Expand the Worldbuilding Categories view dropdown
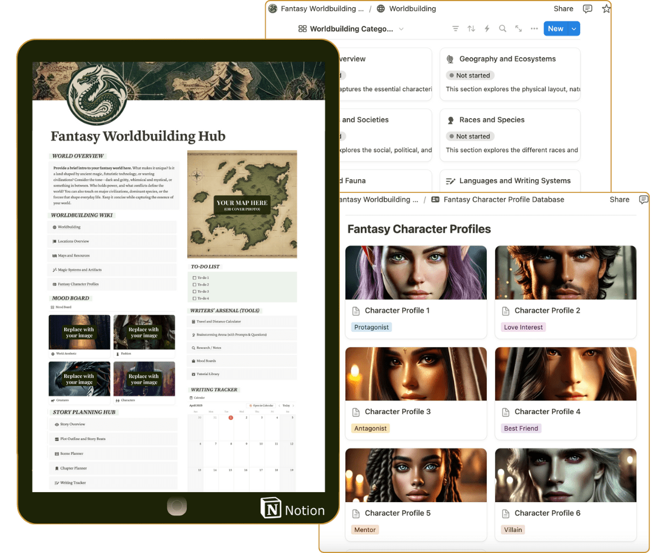663x553 pixels. 401,29
